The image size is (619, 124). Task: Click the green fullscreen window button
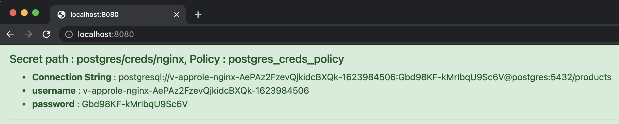click(36, 13)
